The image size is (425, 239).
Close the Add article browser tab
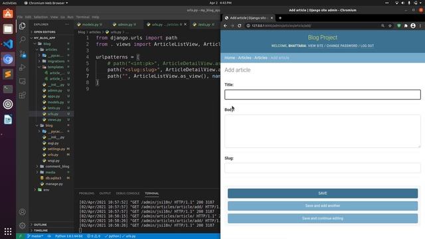(272, 18)
